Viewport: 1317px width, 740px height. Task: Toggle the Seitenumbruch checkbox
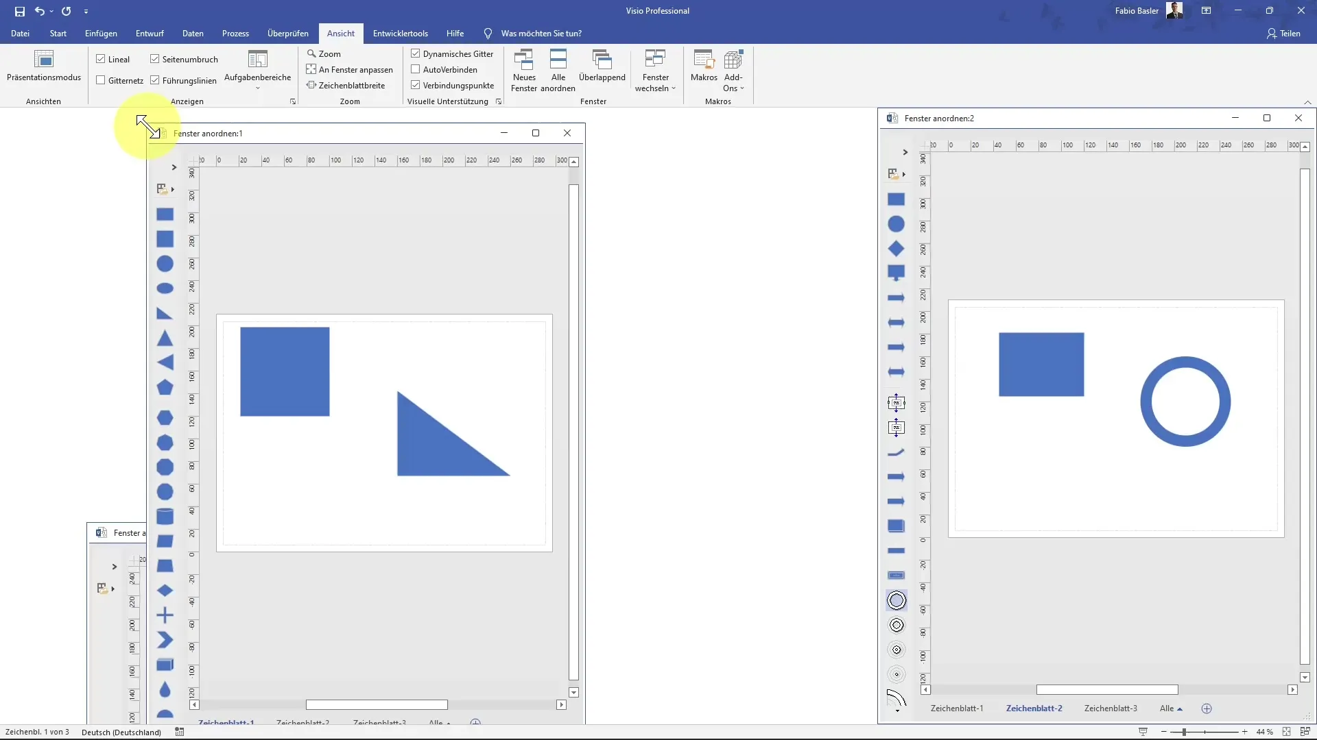click(x=155, y=59)
